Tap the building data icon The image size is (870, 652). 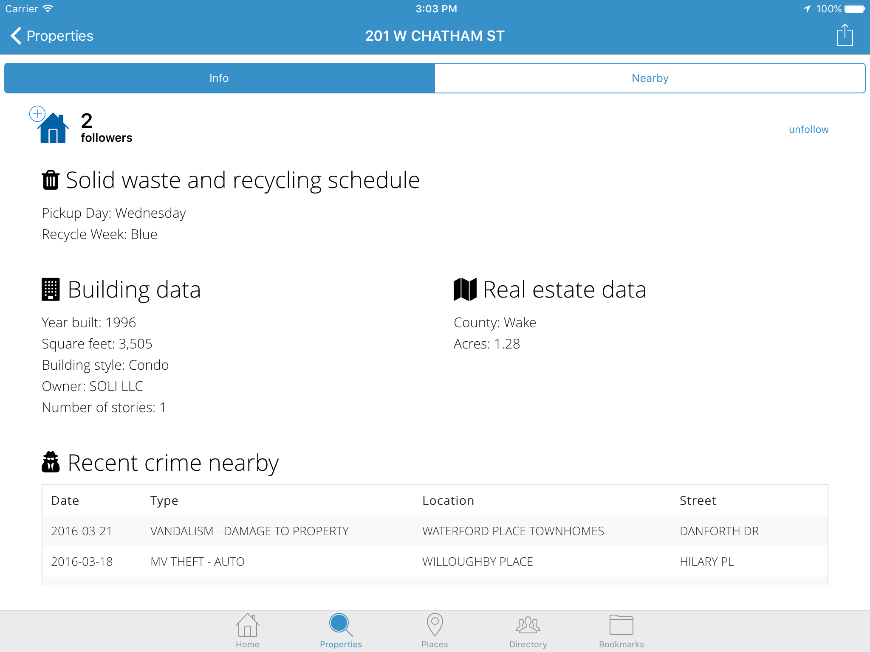click(51, 289)
